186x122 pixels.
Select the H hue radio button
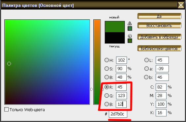pos(107,60)
